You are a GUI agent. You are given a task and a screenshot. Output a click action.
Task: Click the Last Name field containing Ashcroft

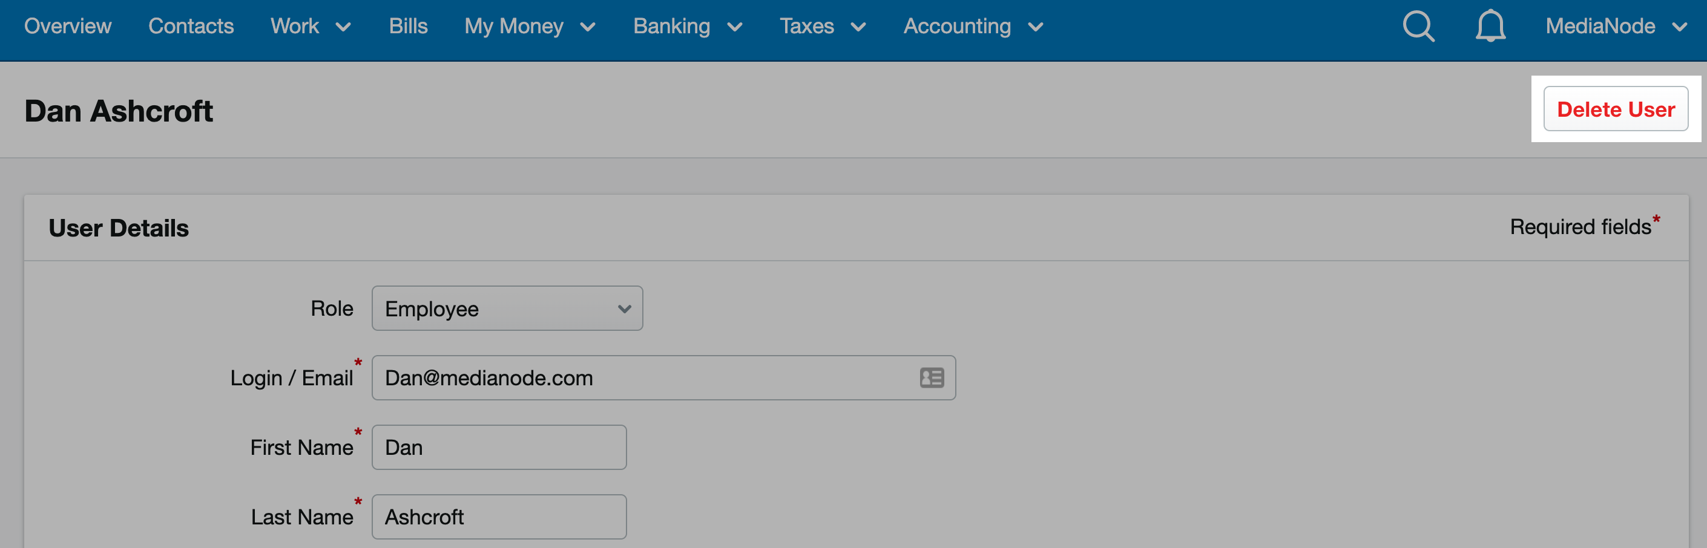[x=498, y=516]
